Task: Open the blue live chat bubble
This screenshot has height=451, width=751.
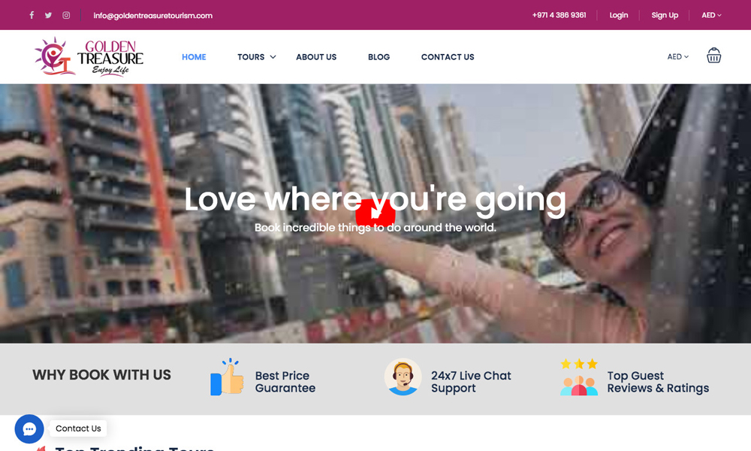Action: (x=29, y=429)
